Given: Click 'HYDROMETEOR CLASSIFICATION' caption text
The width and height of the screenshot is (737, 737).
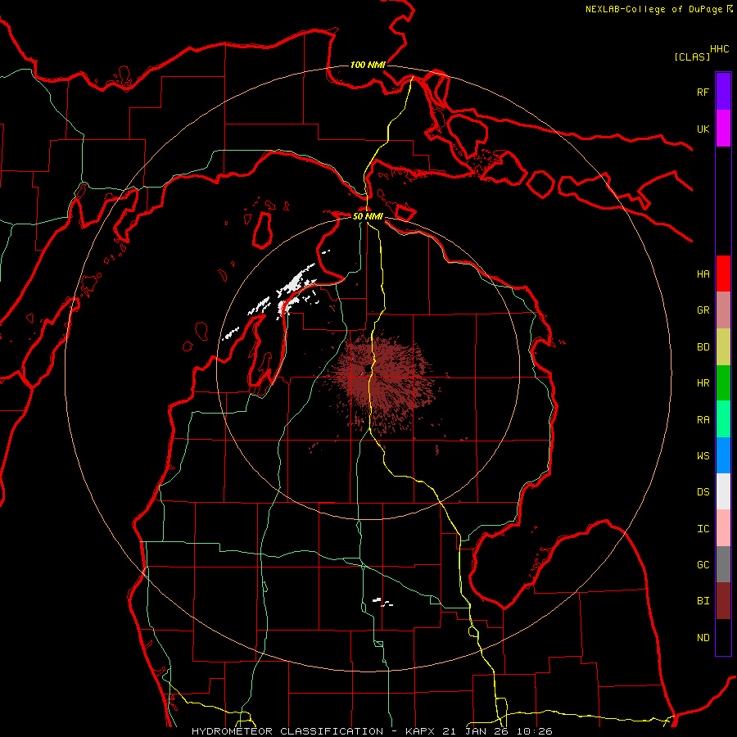Looking at the screenshot, I should click(x=287, y=731).
